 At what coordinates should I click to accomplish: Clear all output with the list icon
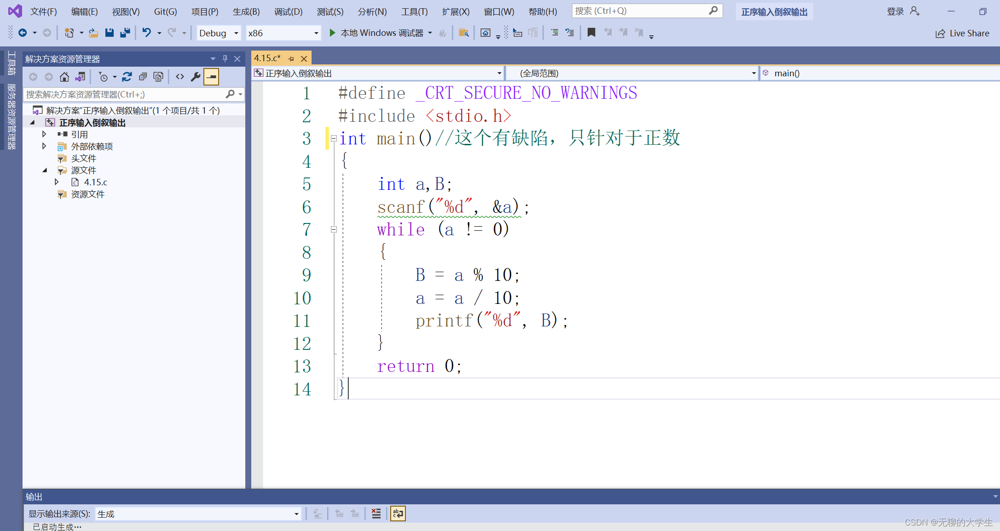[x=376, y=514]
